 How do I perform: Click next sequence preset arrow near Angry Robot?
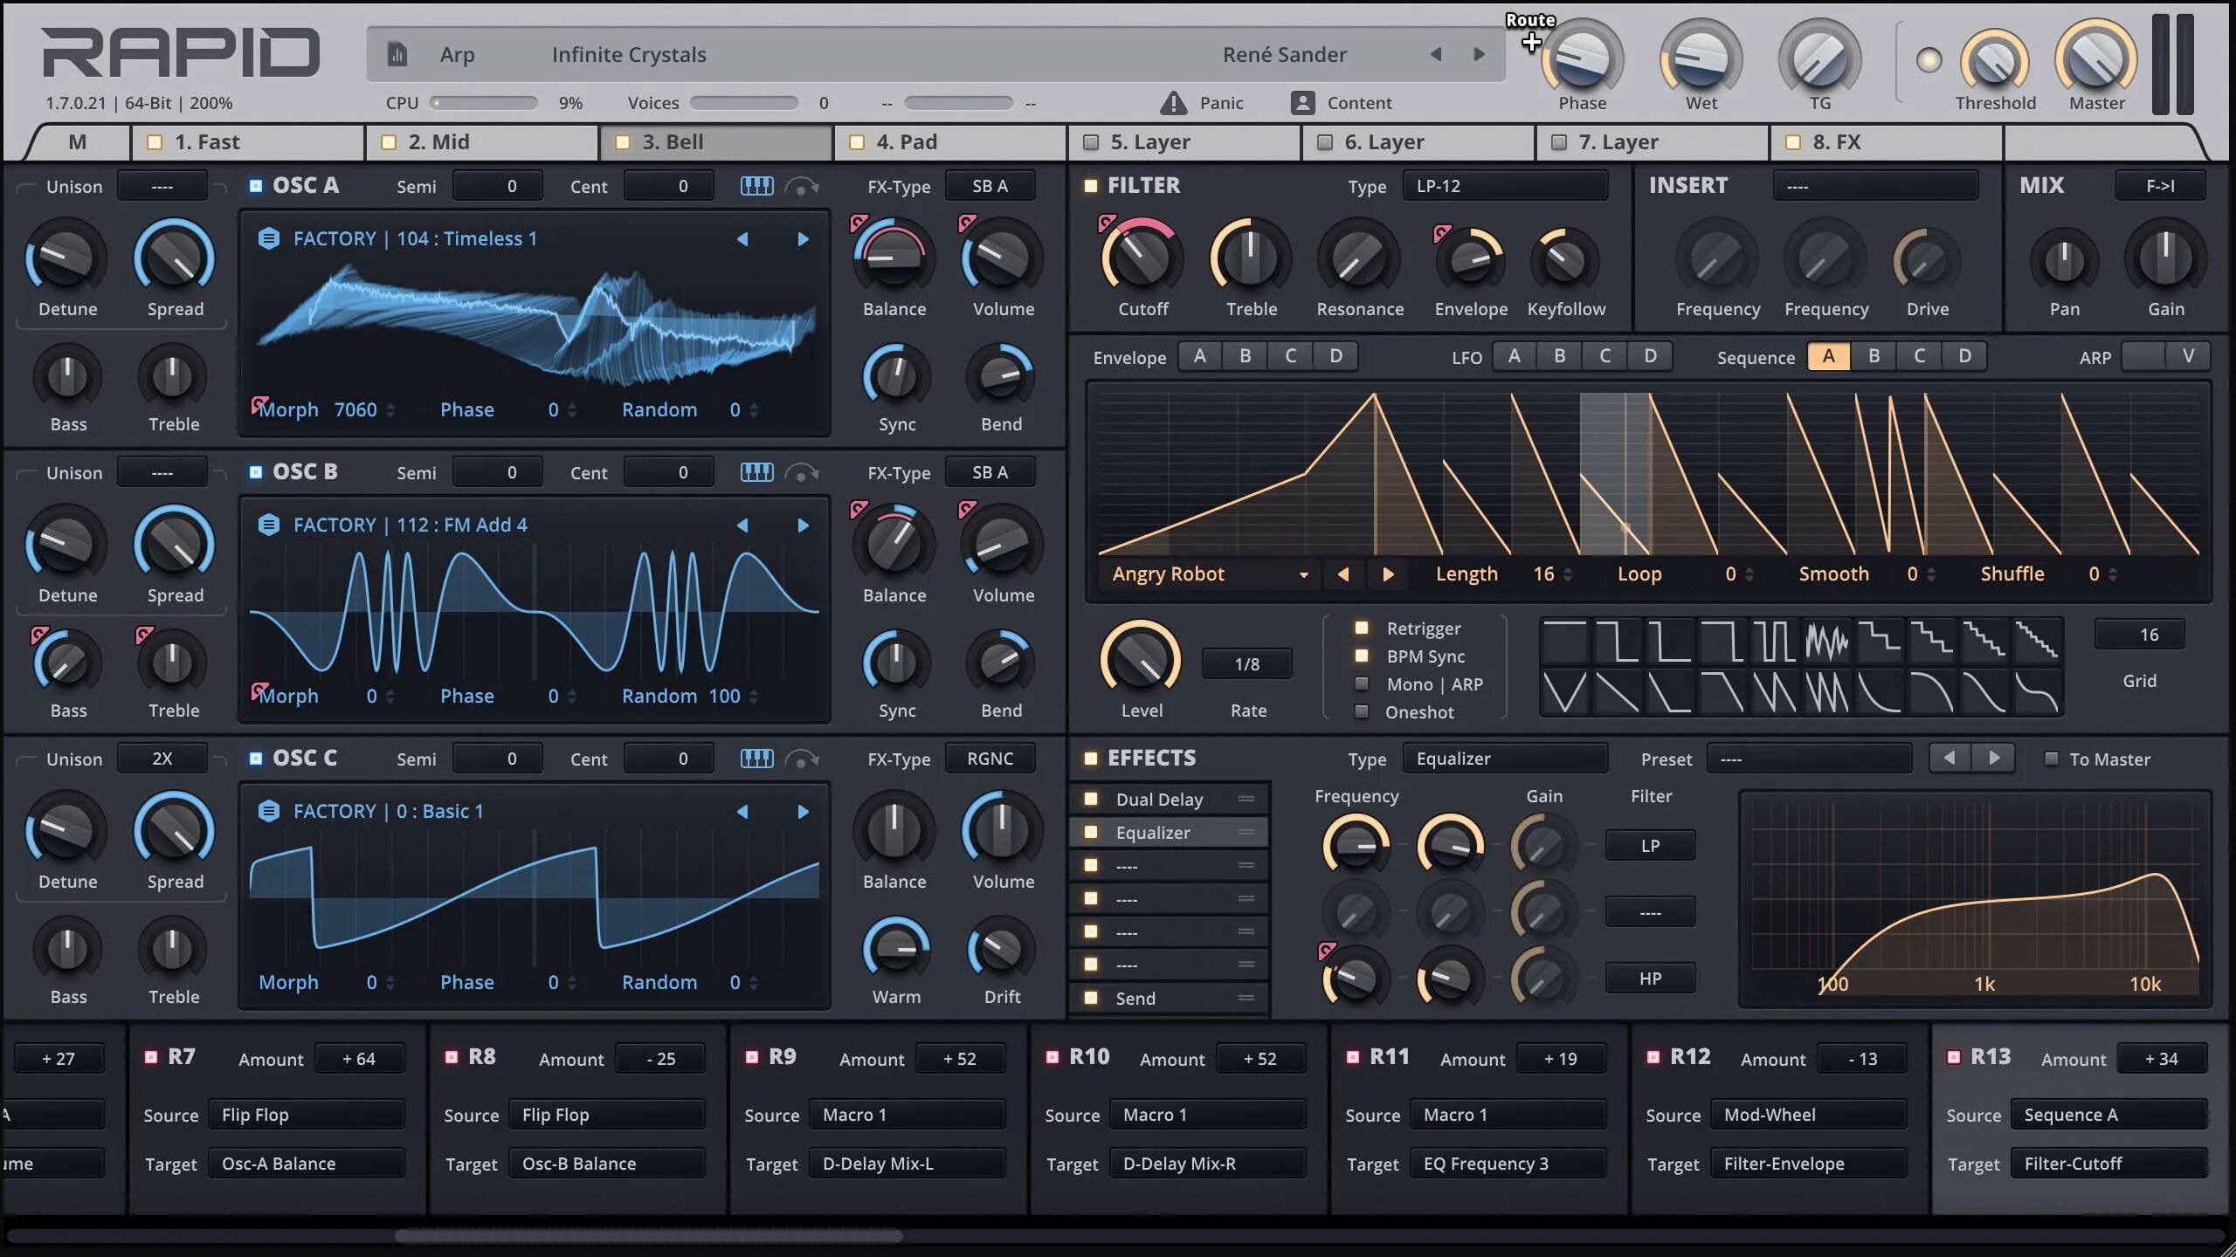tap(1388, 574)
